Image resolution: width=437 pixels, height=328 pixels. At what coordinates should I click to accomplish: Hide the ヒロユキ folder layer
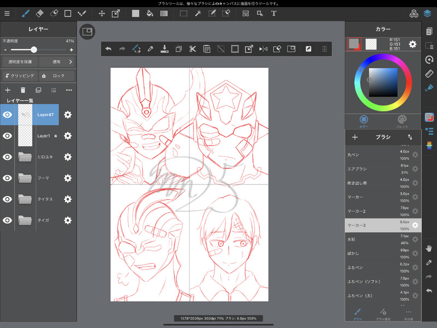point(8,157)
